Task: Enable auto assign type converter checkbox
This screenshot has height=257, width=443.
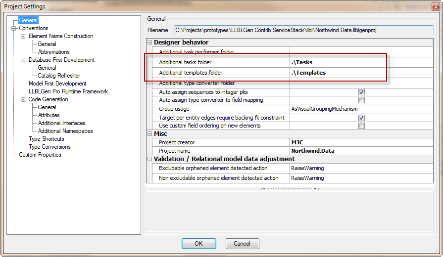Action: (x=361, y=100)
